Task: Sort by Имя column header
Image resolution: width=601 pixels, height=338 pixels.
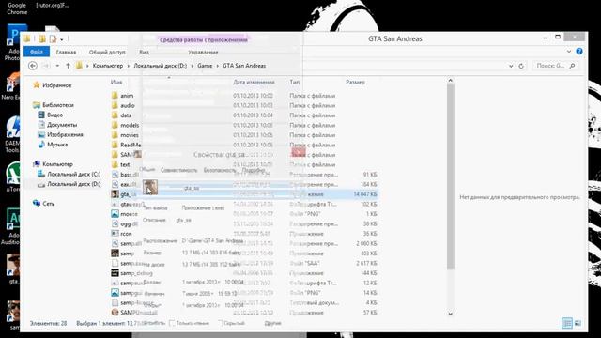Action: [x=116, y=82]
